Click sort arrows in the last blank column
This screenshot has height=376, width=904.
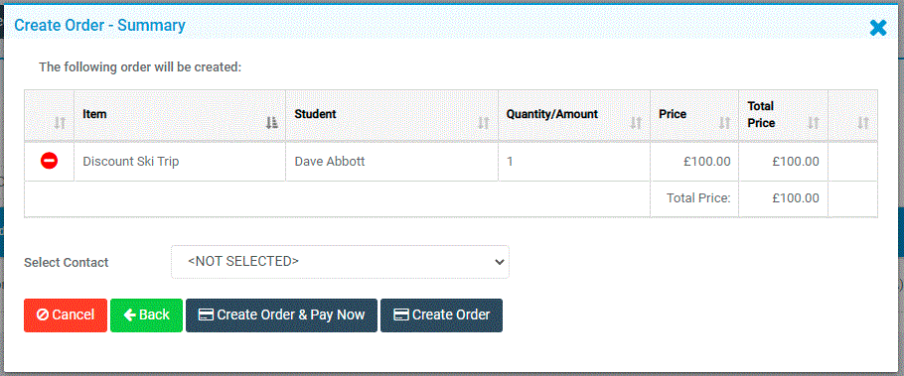tap(863, 123)
